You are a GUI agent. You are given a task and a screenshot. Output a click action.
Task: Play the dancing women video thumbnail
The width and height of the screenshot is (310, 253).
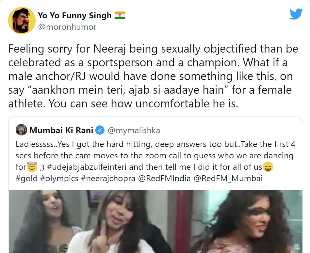[x=155, y=221]
